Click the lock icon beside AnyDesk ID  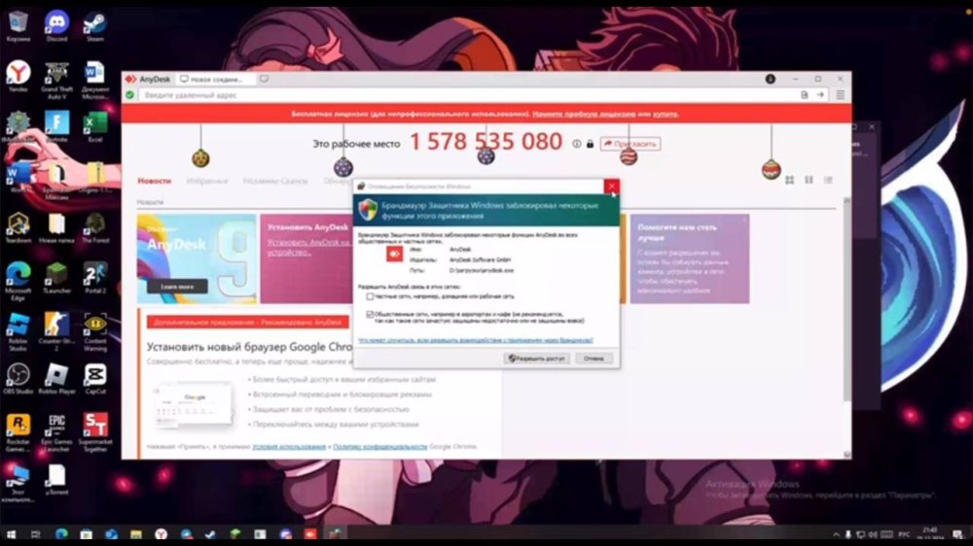pos(591,144)
